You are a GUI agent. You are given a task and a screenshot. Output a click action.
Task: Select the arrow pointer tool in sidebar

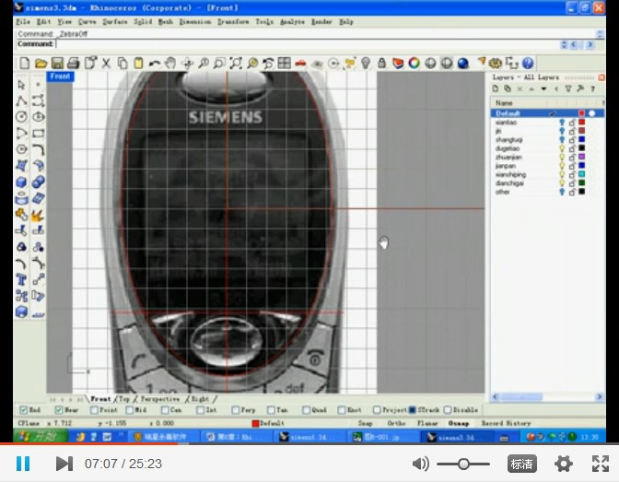(x=21, y=85)
